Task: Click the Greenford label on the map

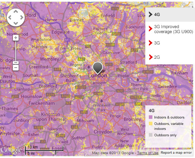Action: tap(39, 67)
